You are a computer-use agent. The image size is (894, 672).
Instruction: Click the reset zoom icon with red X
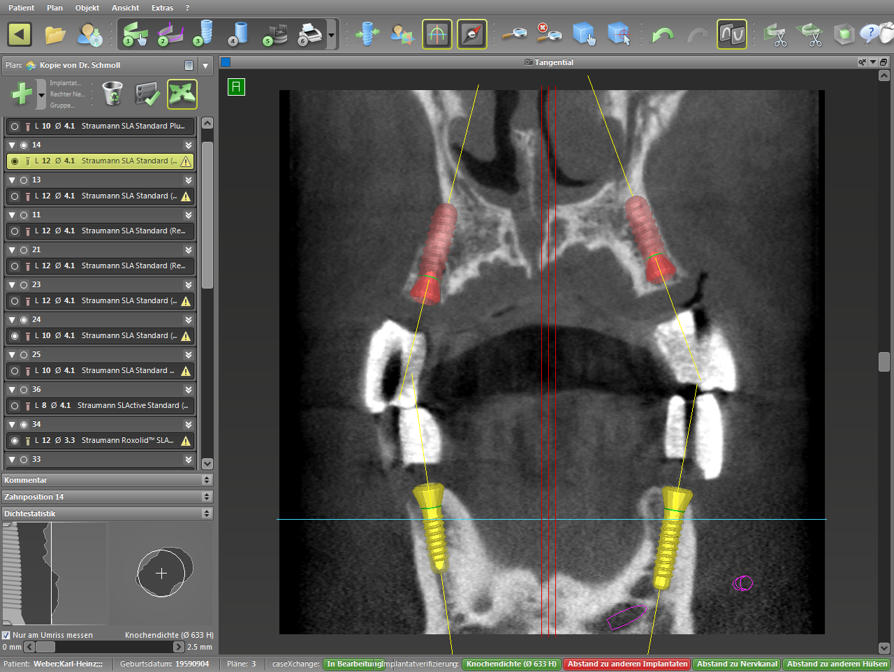point(549,34)
